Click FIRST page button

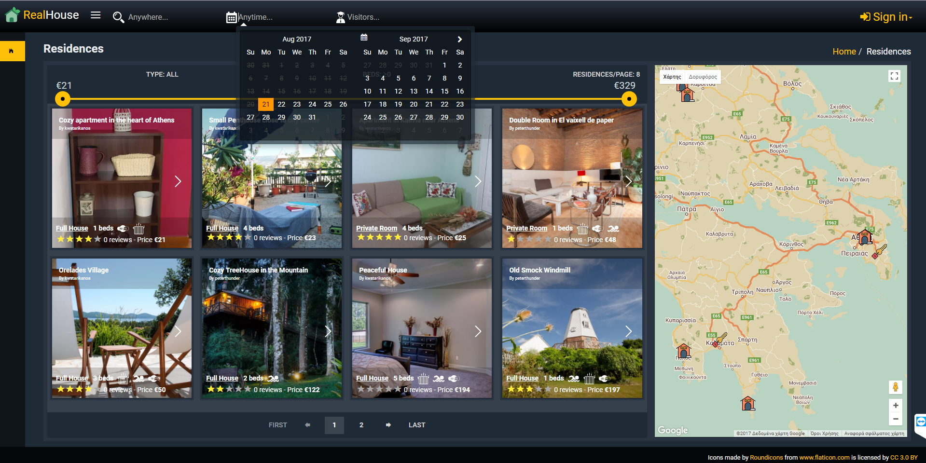coord(278,425)
